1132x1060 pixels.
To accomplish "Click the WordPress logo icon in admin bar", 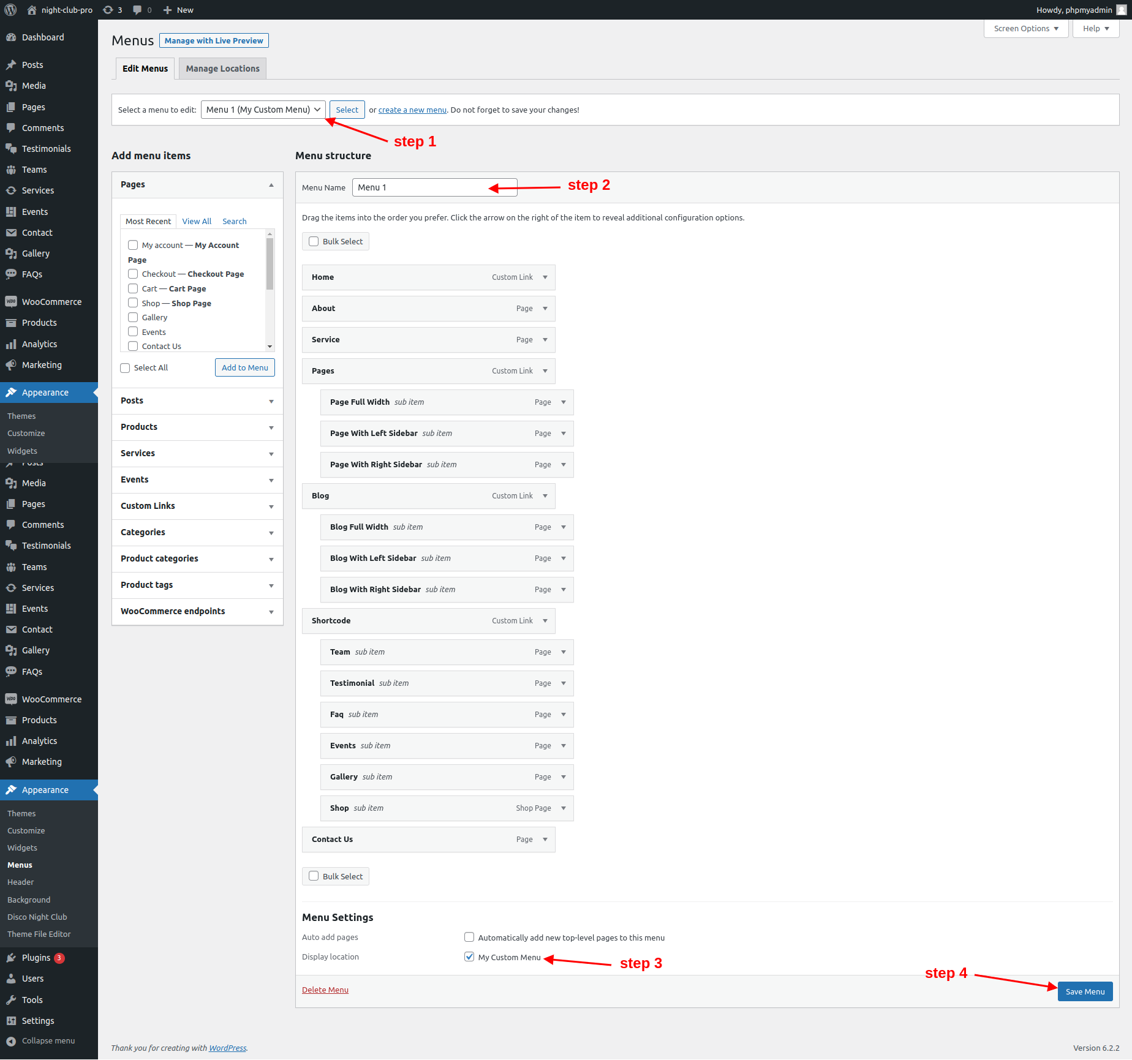I will [10, 10].
